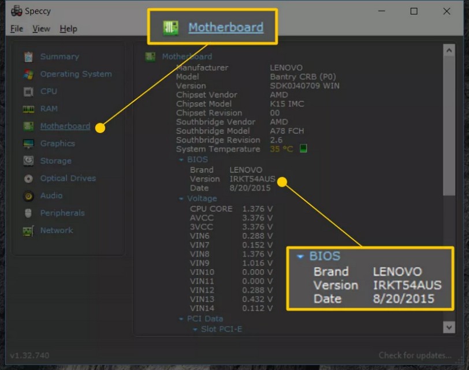
Task: Collapse the Slot PCI-E entry
Action: [x=195, y=330]
